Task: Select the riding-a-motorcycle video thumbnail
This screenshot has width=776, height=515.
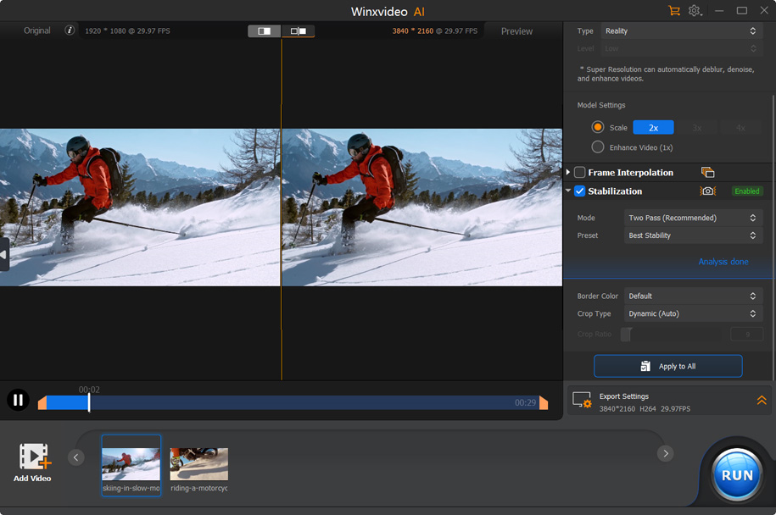Action: click(x=199, y=465)
